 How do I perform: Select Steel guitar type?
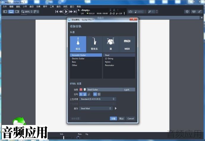tap(119, 55)
